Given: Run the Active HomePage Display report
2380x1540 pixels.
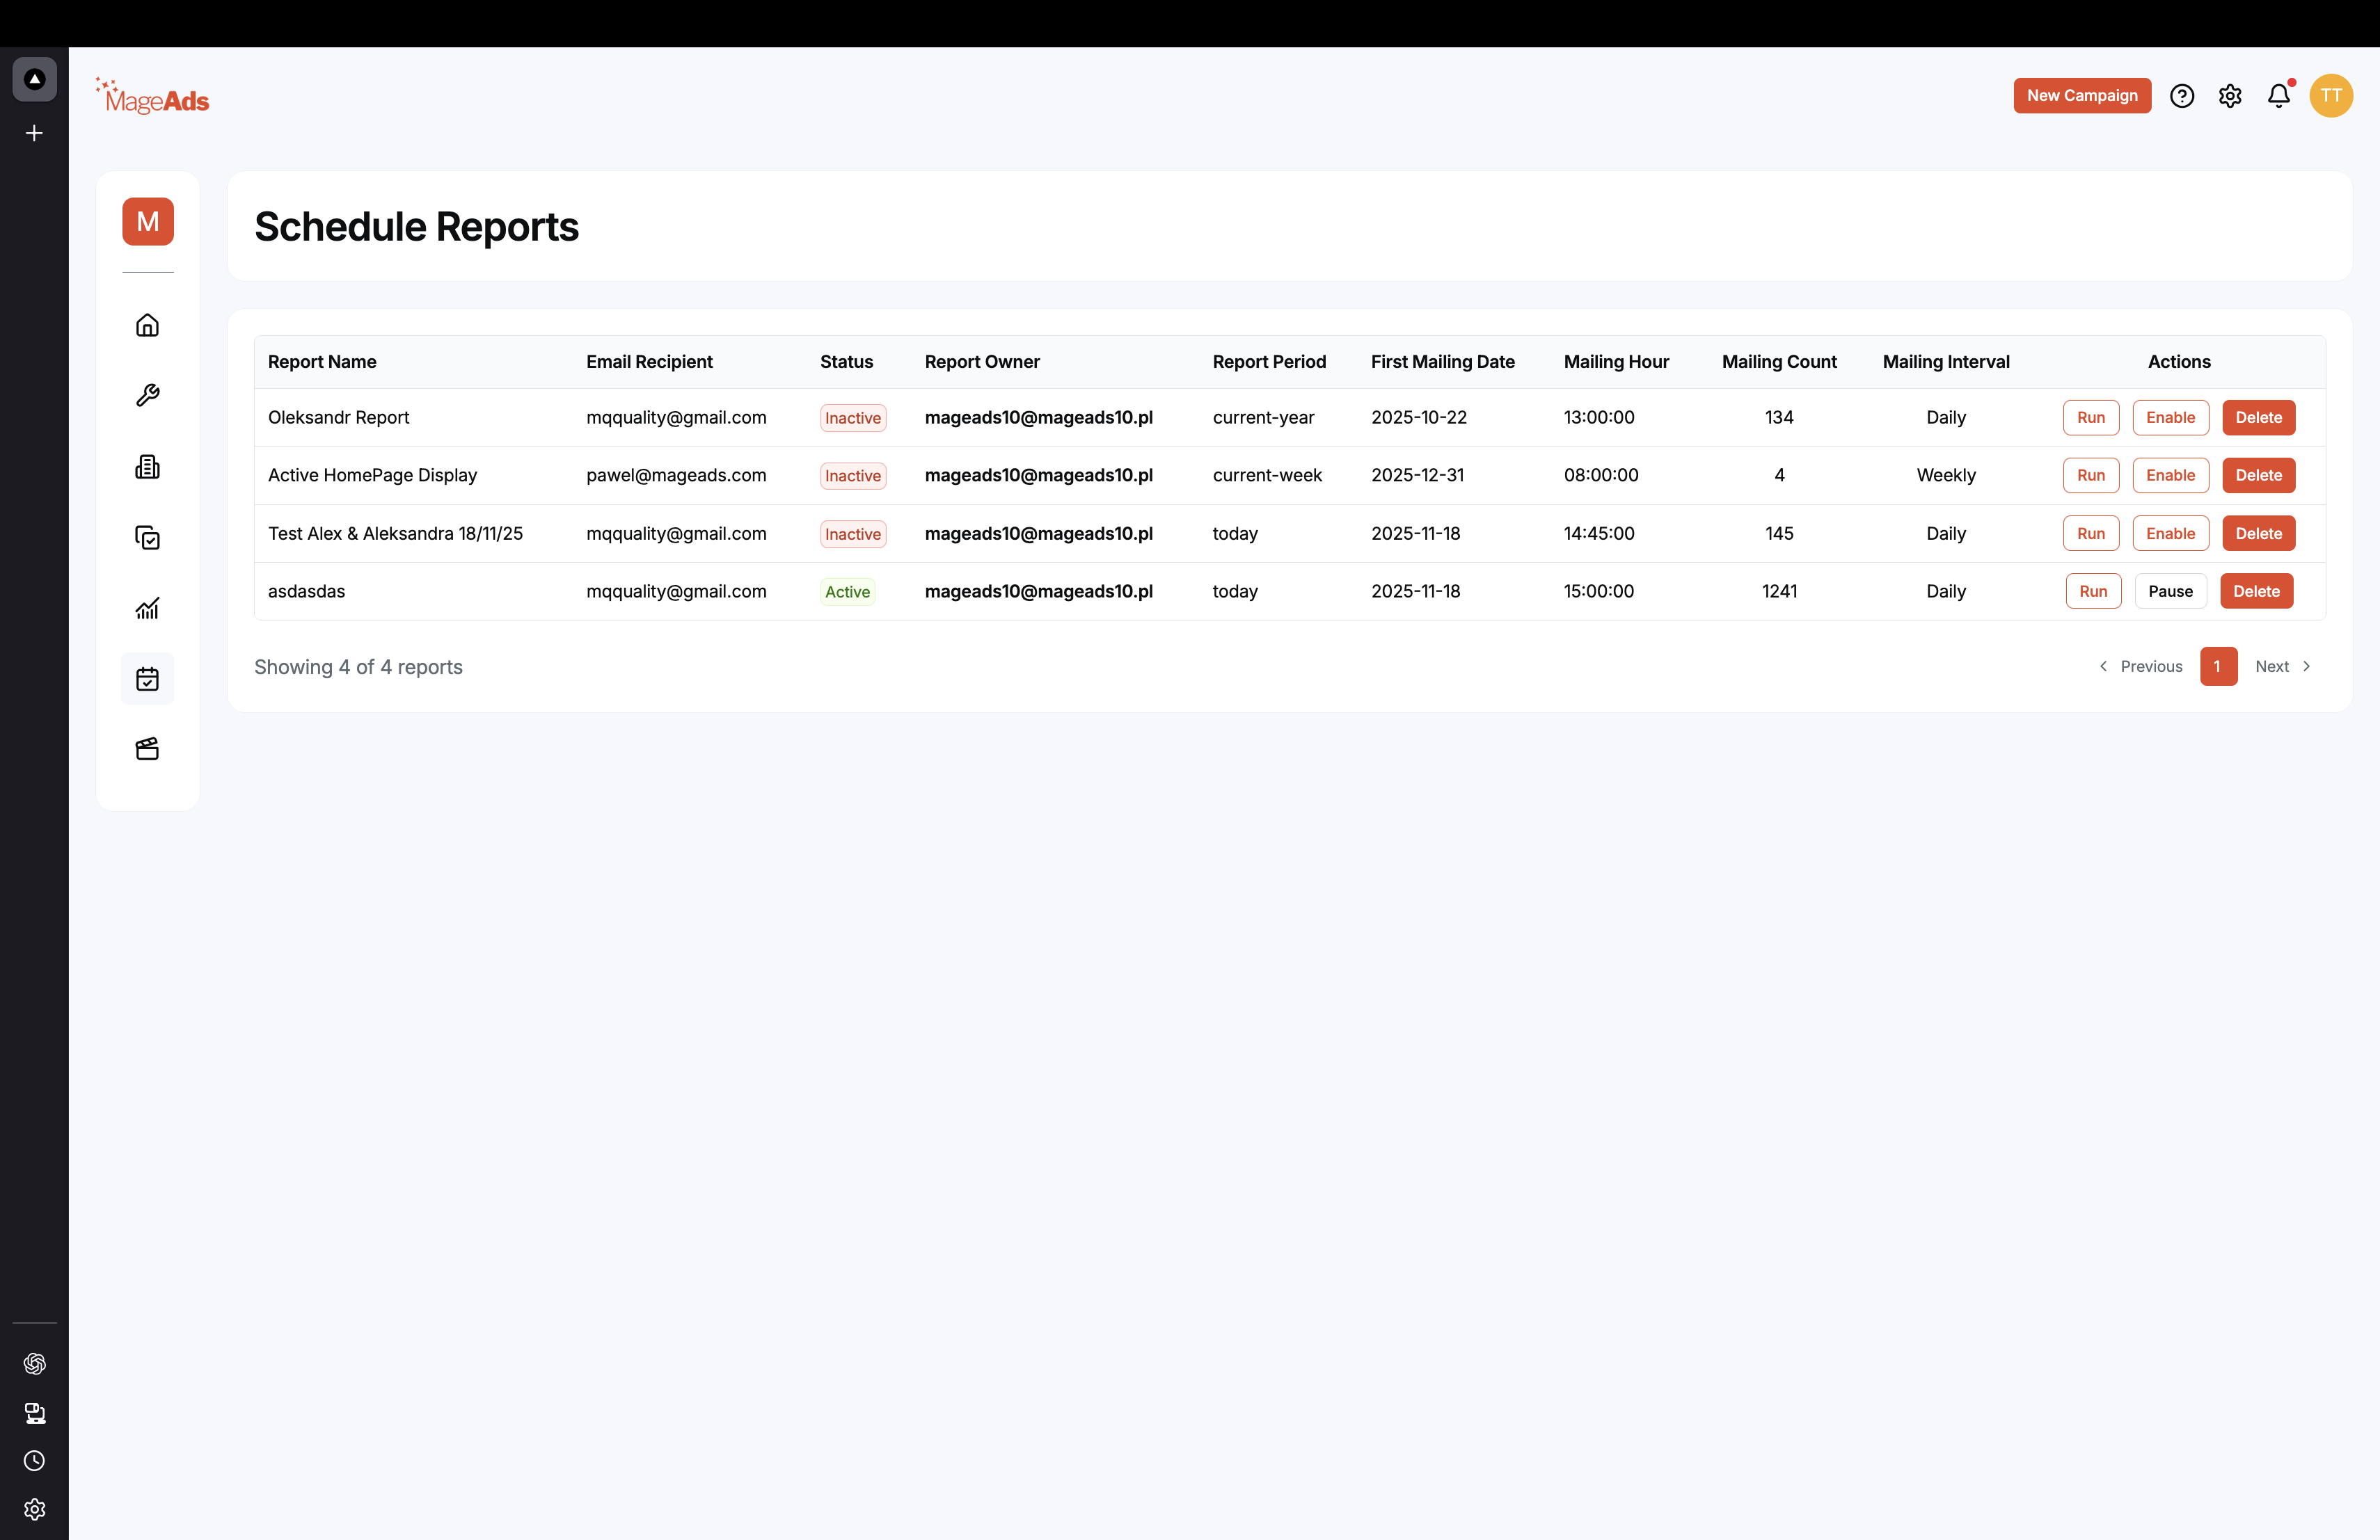Looking at the screenshot, I should pos(2091,476).
